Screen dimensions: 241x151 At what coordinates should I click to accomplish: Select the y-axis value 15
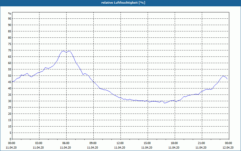point(10,120)
